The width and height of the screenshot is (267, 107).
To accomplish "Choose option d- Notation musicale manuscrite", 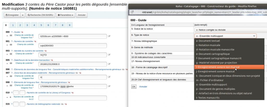I will point(229,50).
